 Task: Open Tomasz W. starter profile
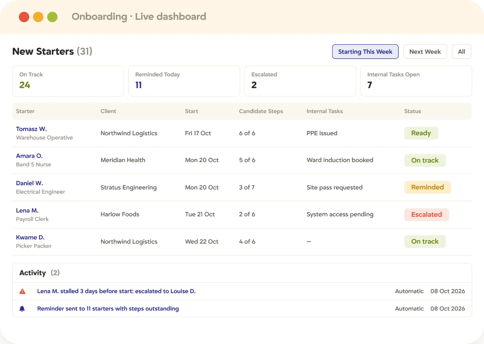(x=31, y=129)
